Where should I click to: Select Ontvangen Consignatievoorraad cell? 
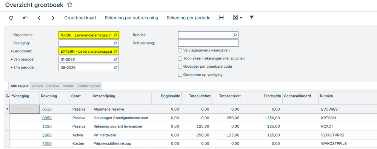(x=121, y=118)
